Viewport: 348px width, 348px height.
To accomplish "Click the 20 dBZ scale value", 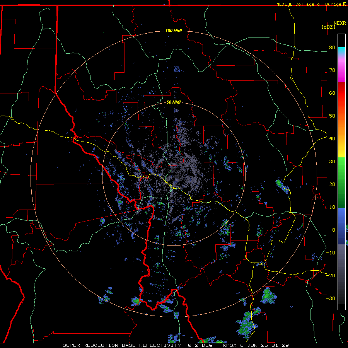I will point(332,184).
